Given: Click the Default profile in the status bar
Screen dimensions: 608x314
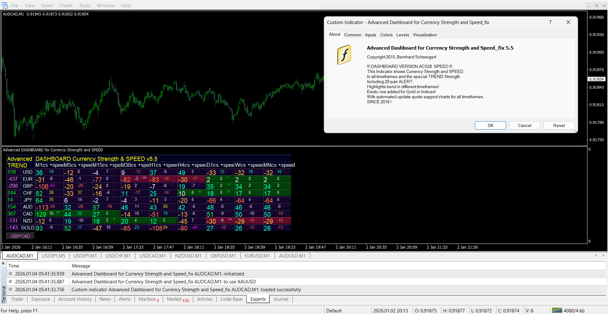Looking at the screenshot, I should click(x=334, y=311).
